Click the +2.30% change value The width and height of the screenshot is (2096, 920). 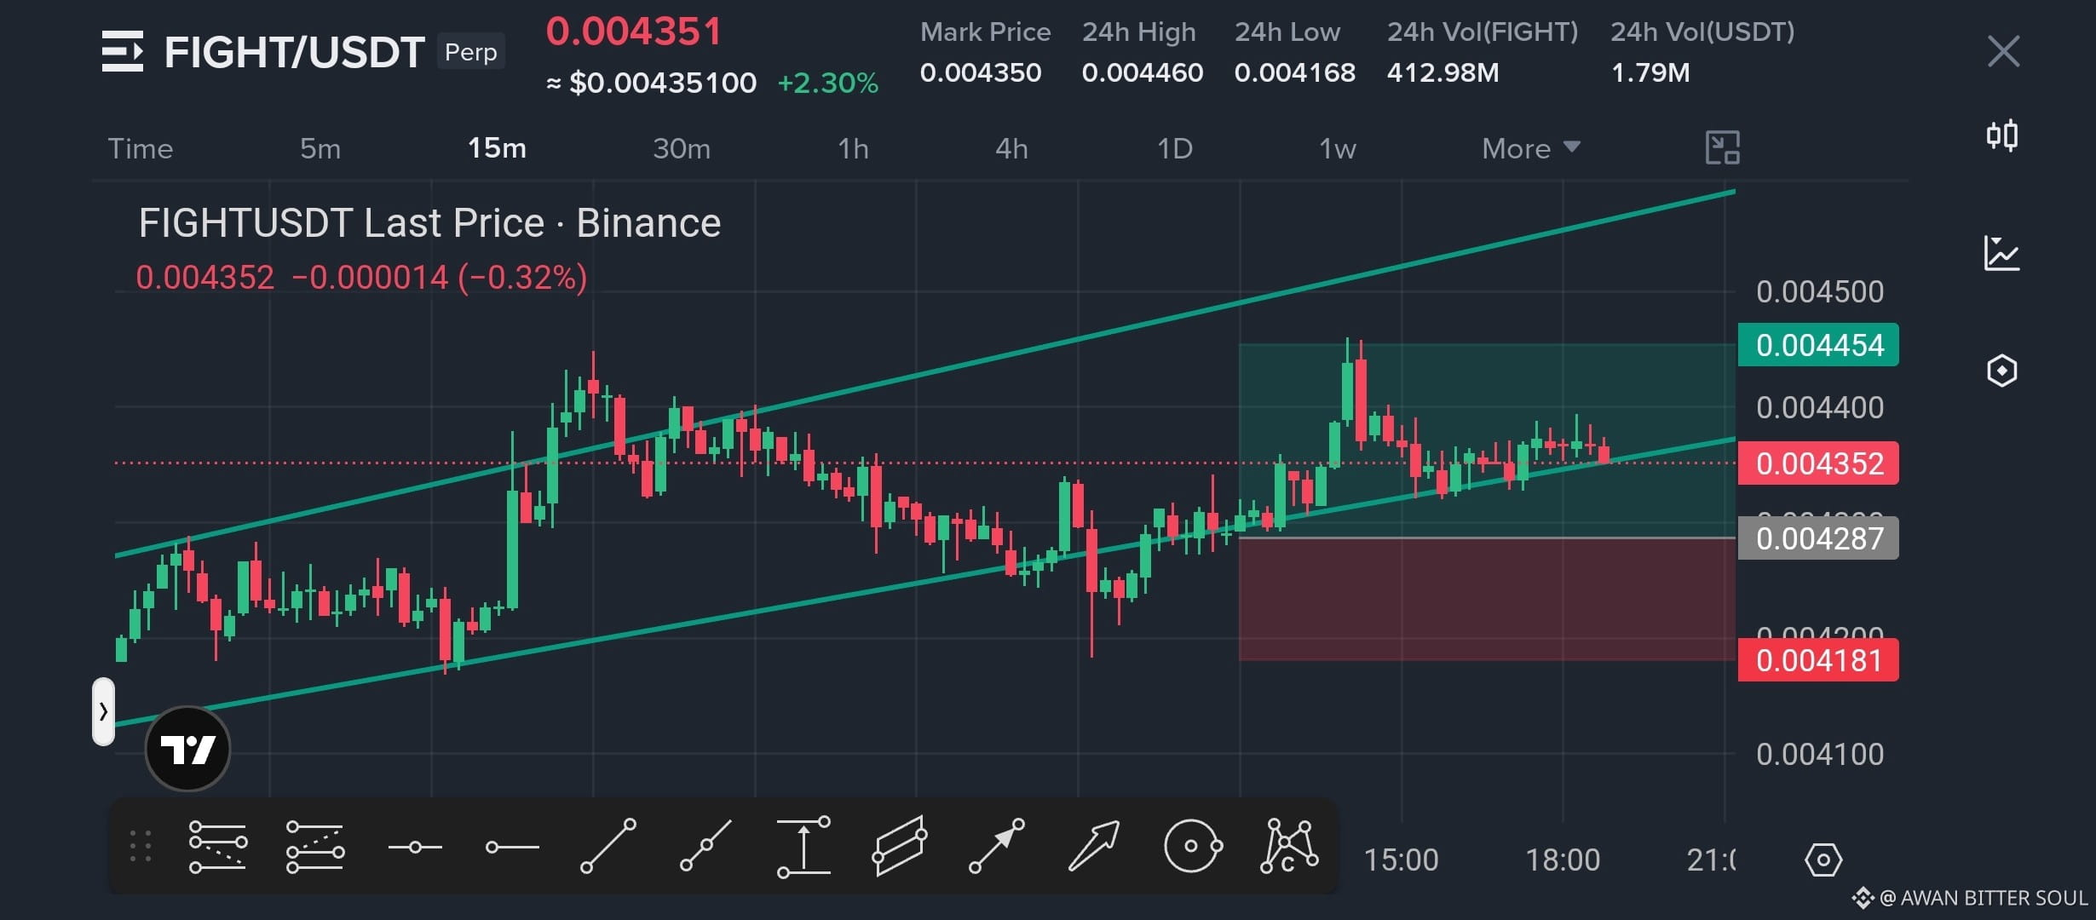[827, 83]
